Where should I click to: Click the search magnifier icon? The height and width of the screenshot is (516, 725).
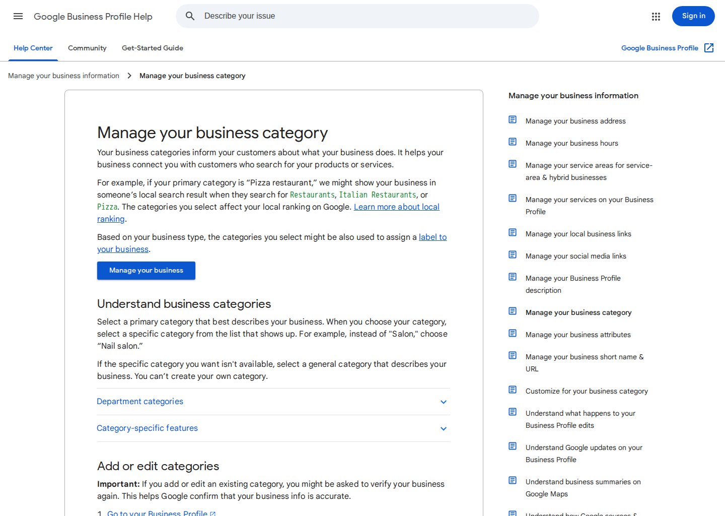(190, 16)
